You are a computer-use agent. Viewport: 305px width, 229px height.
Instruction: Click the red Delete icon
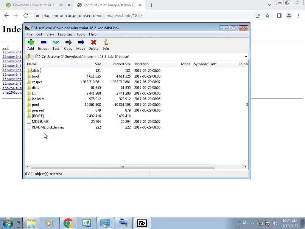(x=93, y=45)
